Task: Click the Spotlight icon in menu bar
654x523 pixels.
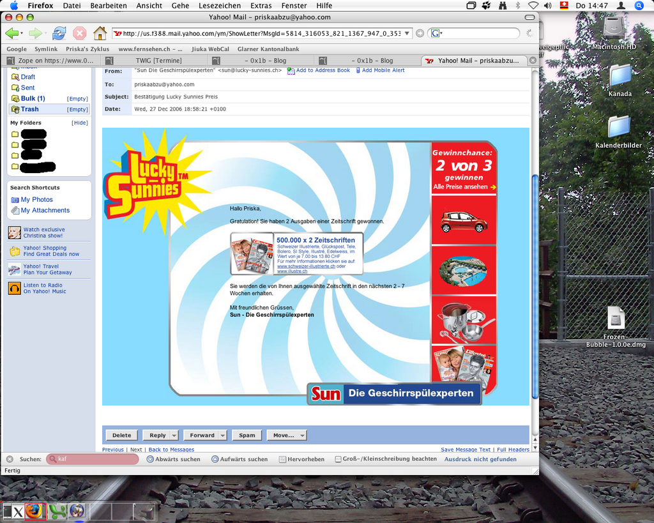Action: pos(639,5)
